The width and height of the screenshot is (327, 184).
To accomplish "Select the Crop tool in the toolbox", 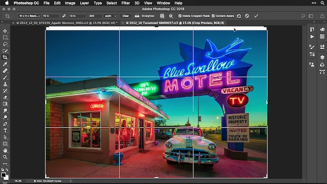I will 5,57.
